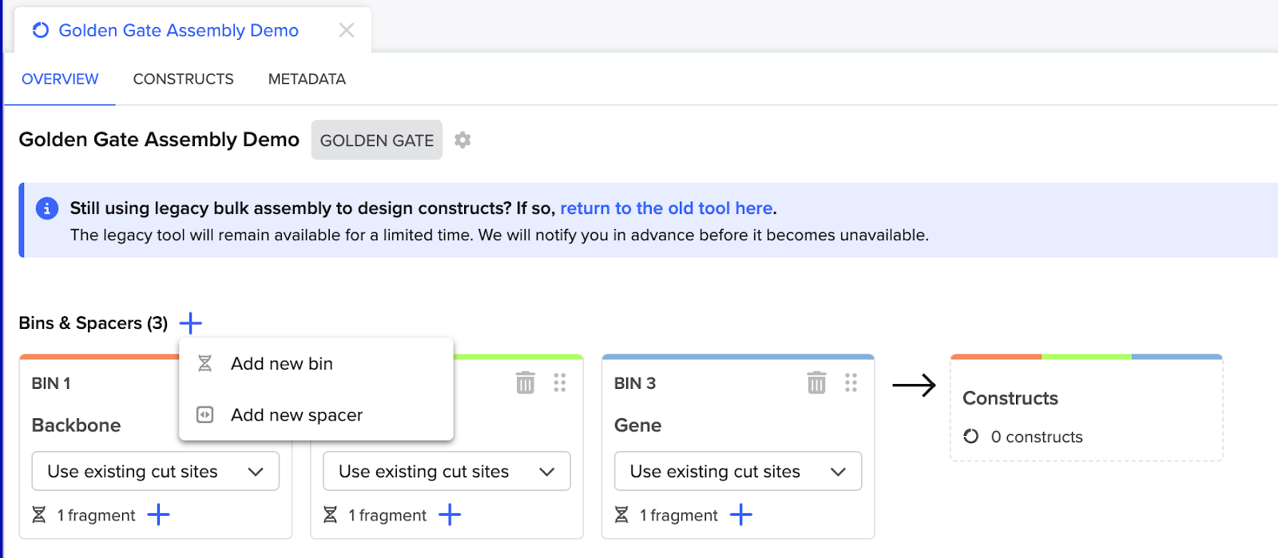Choose Add new bin from menu

281,364
